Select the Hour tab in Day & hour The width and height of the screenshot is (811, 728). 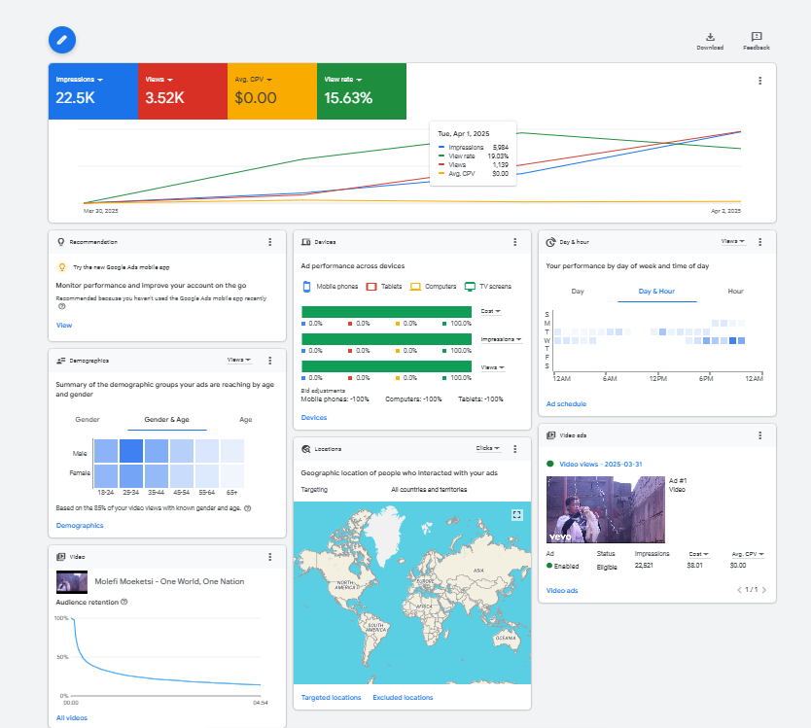point(735,292)
